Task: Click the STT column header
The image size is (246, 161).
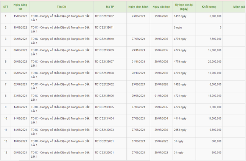Action: [x=6, y=7]
